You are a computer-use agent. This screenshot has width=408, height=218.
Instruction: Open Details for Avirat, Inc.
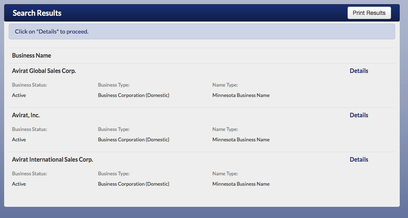click(359, 115)
